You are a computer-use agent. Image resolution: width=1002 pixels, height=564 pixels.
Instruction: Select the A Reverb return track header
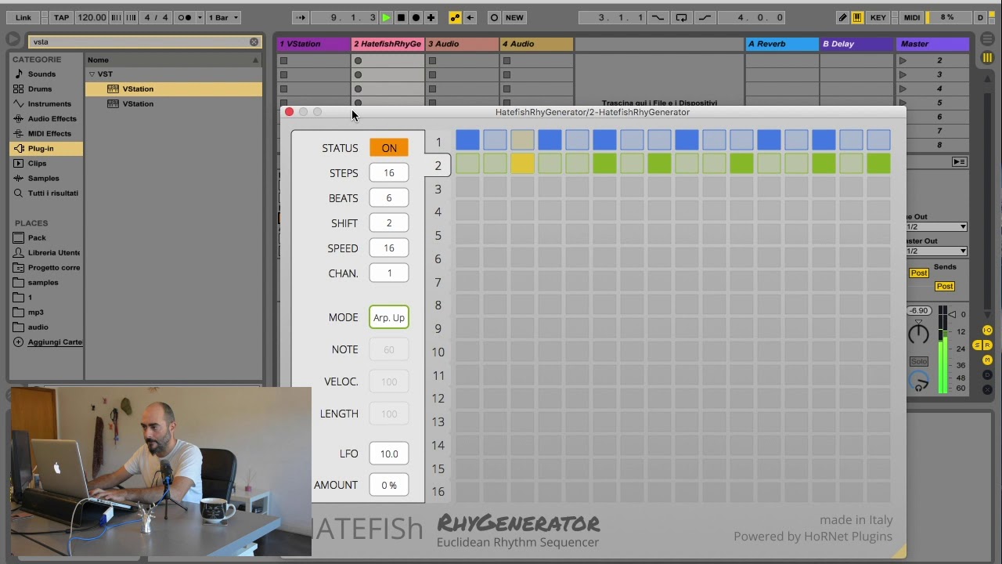[x=781, y=44]
